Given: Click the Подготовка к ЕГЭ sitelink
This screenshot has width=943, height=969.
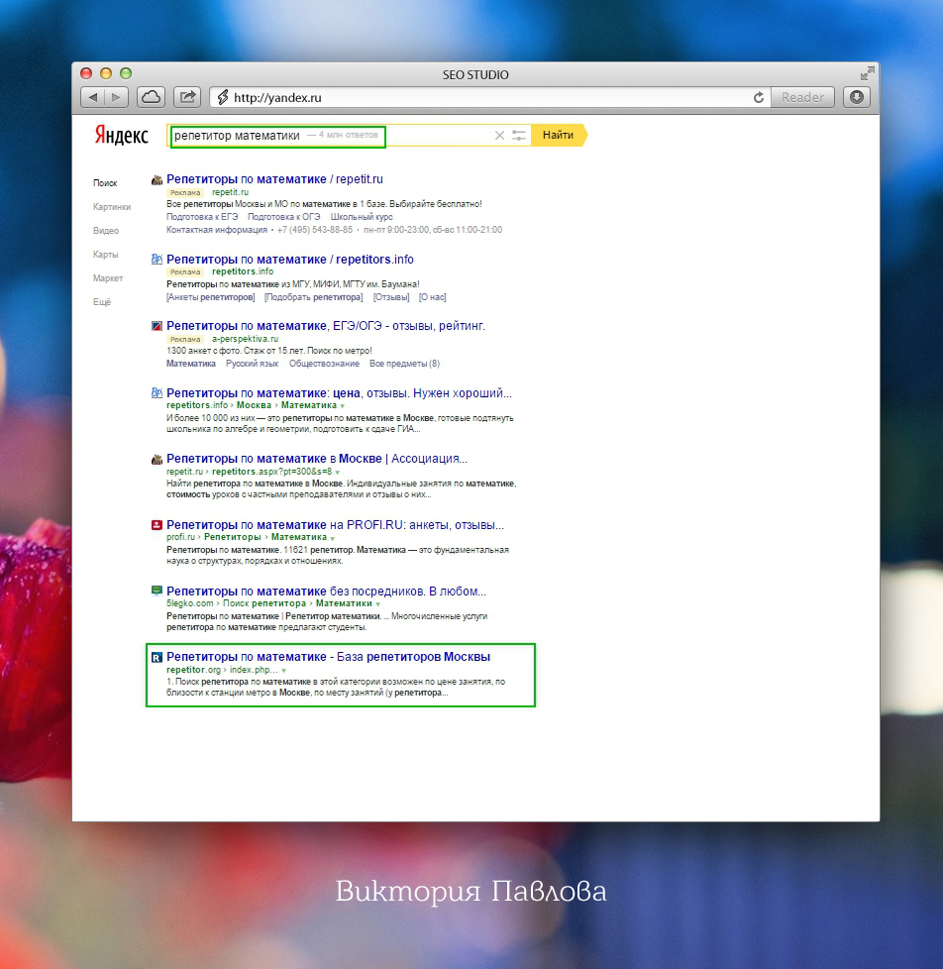Looking at the screenshot, I should click(x=202, y=217).
